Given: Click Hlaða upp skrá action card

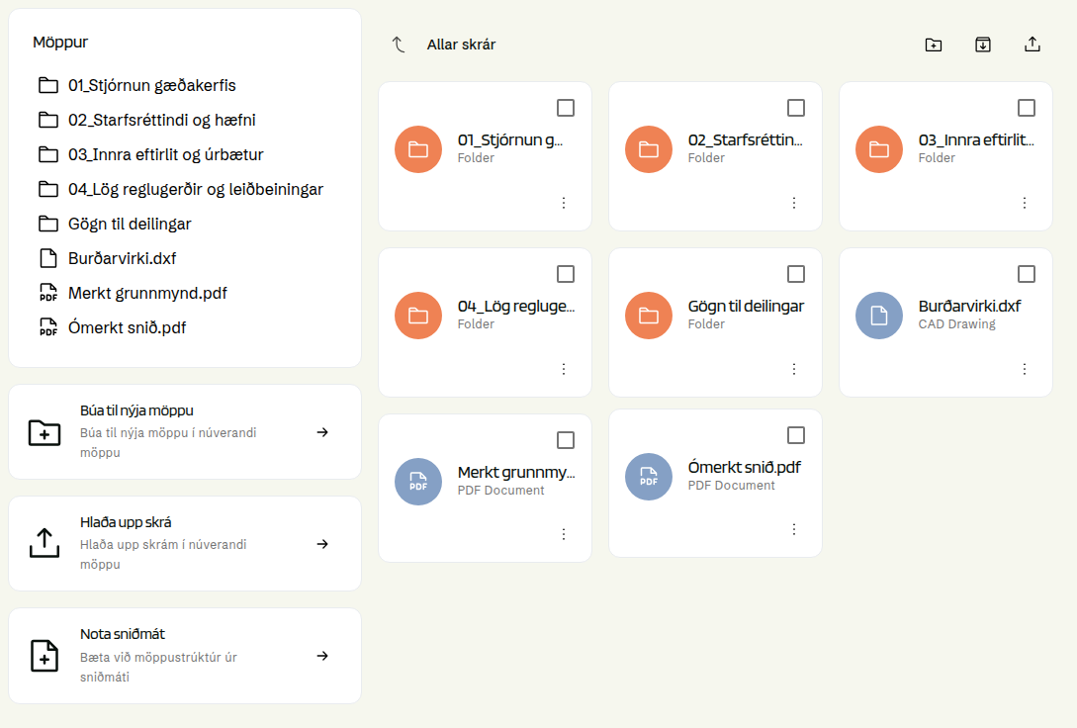Looking at the screenshot, I should click(x=185, y=543).
